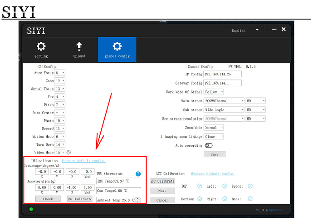Open the Yaw channel dropdown
Screen dimensions: 313x224
click(x=60, y=97)
